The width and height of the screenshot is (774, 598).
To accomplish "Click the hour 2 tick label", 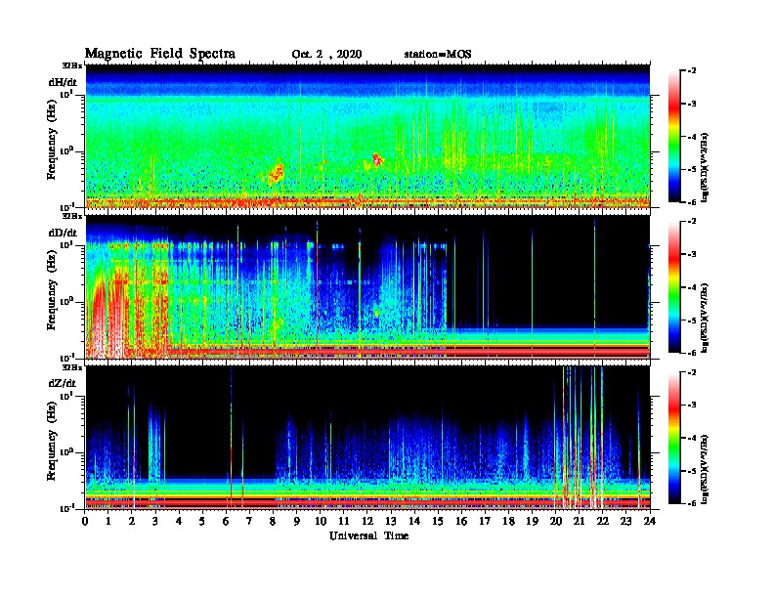I will pyautogui.click(x=132, y=521).
